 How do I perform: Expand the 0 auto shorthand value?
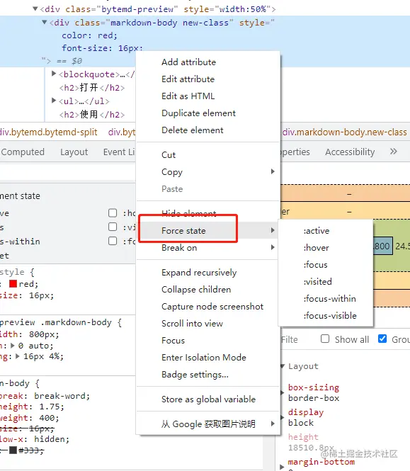[13, 346]
